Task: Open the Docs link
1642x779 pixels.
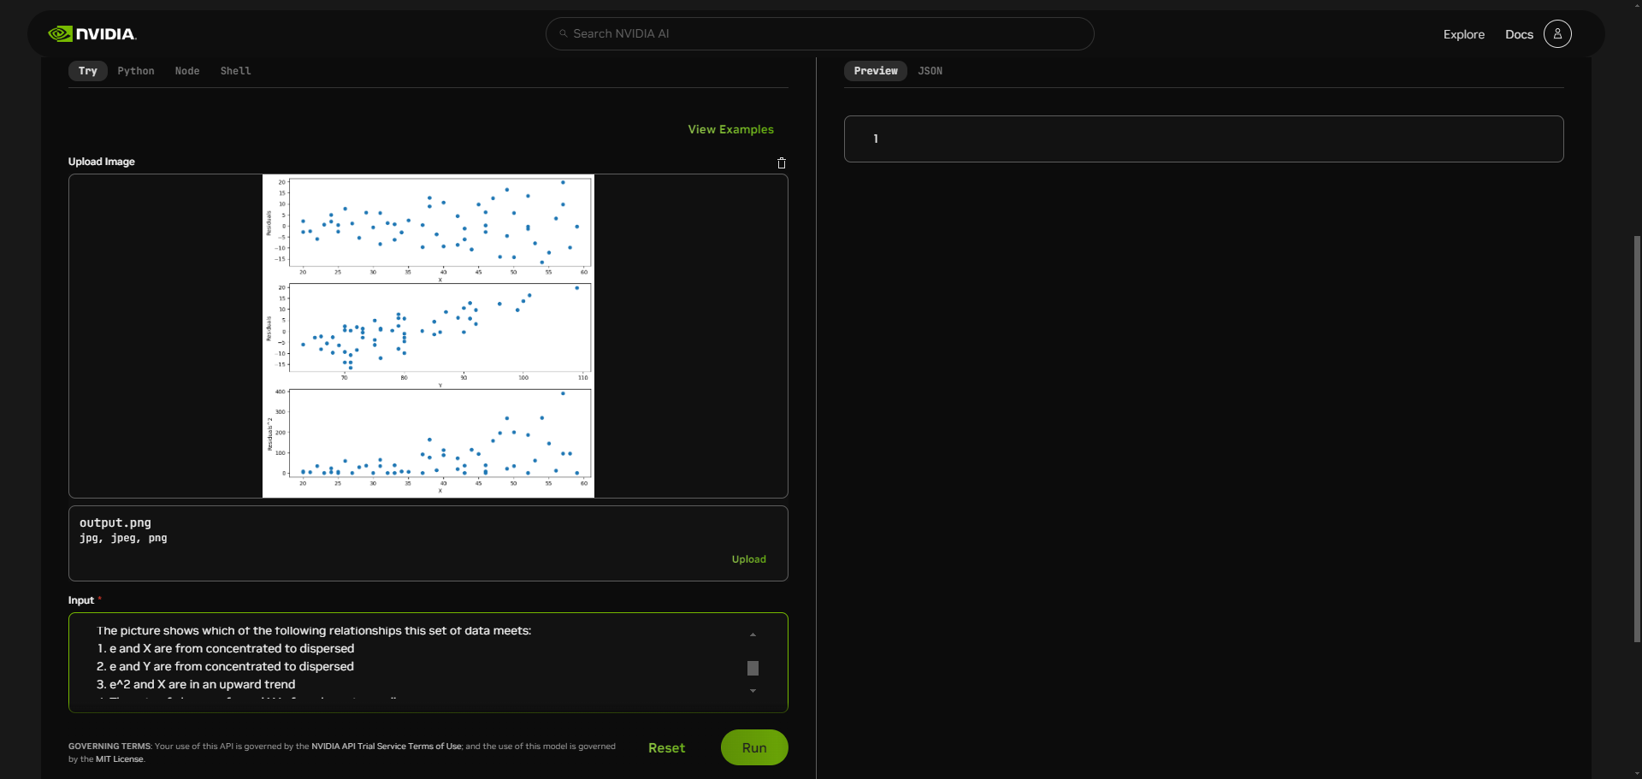Action: point(1519,34)
